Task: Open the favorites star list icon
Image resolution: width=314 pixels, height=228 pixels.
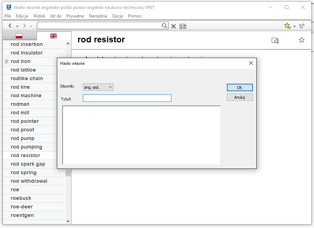Action: pos(287,26)
